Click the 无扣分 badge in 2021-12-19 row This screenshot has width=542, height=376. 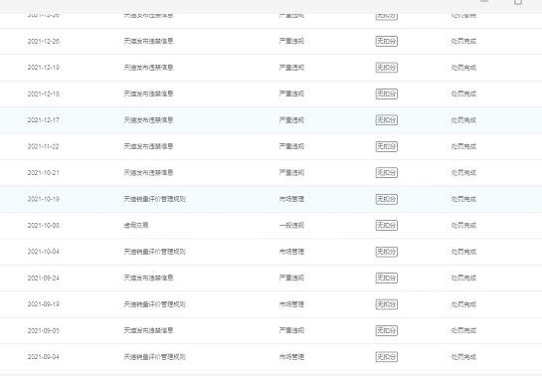[387, 68]
